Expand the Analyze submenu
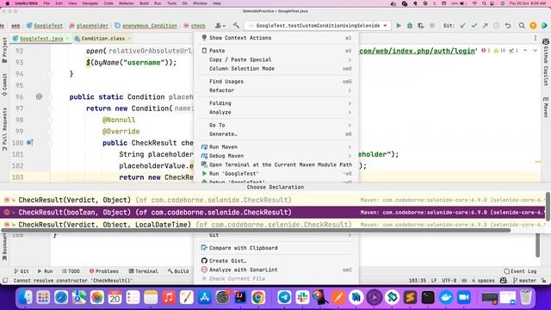This screenshot has height=310, width=551. pyautogui.click(x=276, y=112)
